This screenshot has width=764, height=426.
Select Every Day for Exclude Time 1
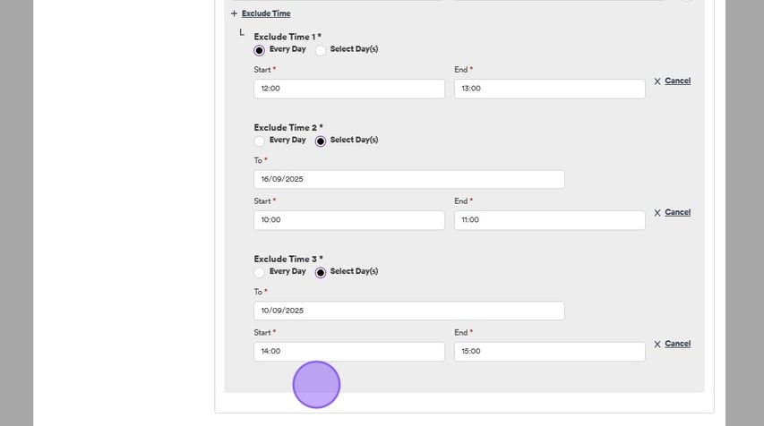tap(260, 50)
